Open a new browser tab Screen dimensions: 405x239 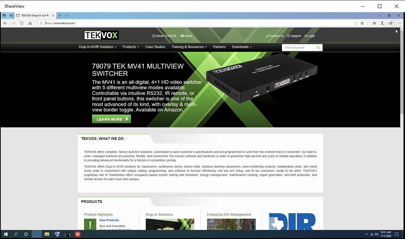point(60,15)
